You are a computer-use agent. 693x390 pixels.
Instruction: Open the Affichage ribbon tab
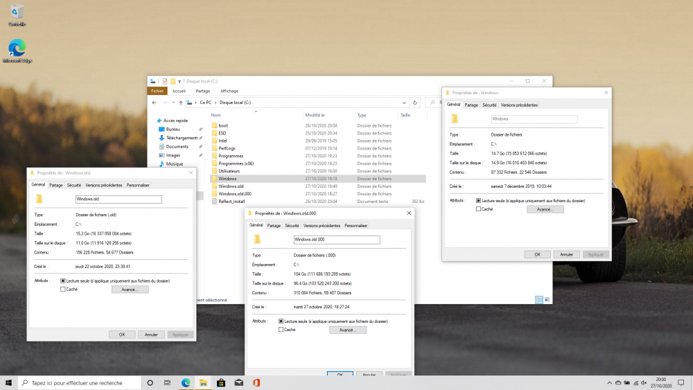click(x=229, y=91)
